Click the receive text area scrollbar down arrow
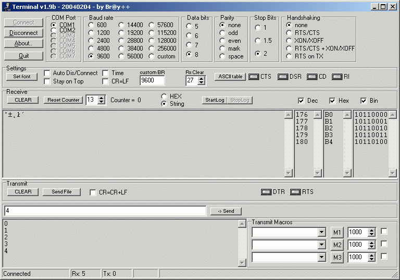 point(289,174)
